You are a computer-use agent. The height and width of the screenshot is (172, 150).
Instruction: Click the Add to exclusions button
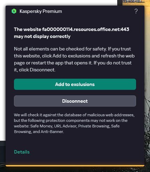tap(75, 84)
